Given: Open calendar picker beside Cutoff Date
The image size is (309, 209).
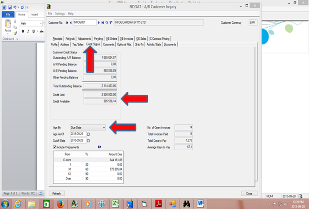Looking at the screenshot, I should pos(88,141).
